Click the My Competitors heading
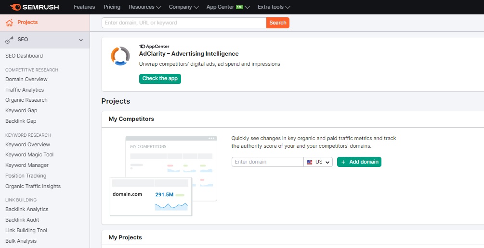Screen dimensions: 484x248 click(131, 119)
